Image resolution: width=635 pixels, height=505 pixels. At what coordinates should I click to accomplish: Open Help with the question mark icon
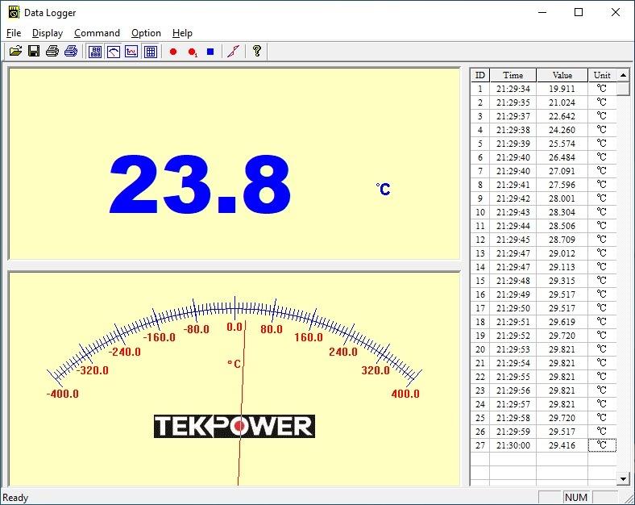[x=257, y=52]
